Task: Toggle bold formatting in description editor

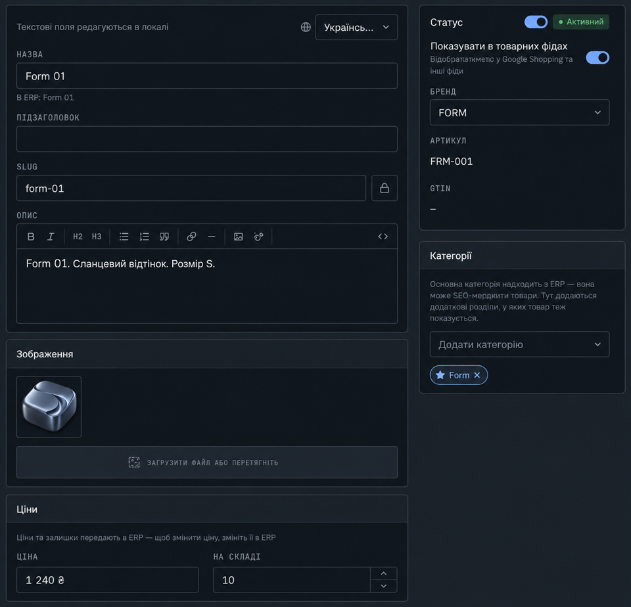Action: click(x=31, y=236)
